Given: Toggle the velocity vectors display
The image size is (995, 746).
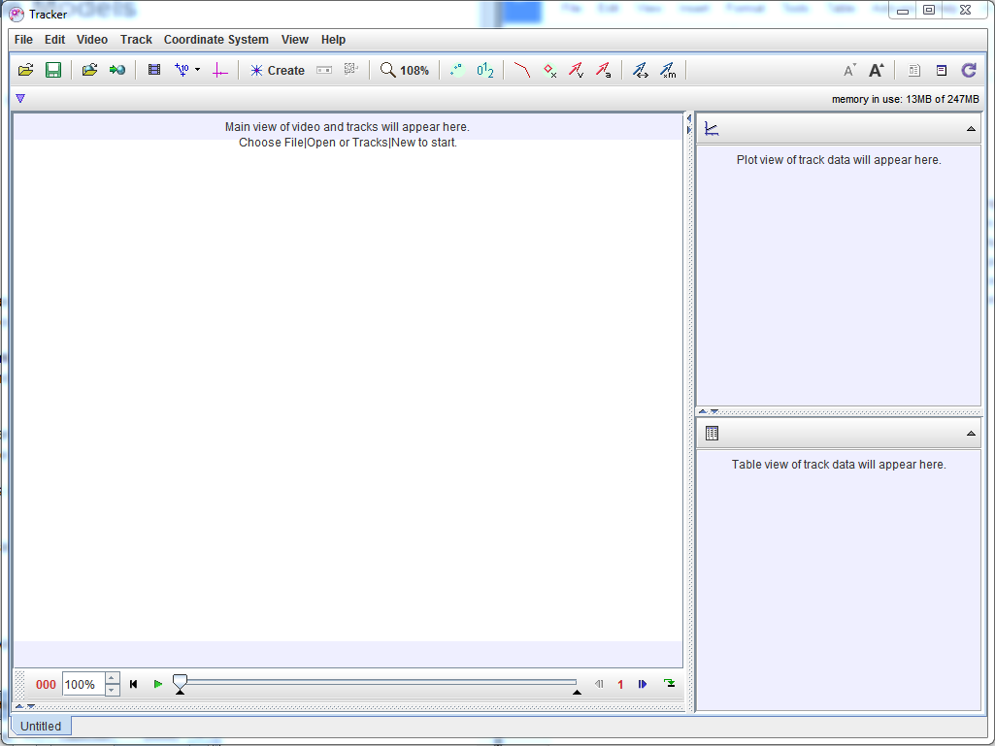Looking at the screenshot, I should tap(576, 70).
